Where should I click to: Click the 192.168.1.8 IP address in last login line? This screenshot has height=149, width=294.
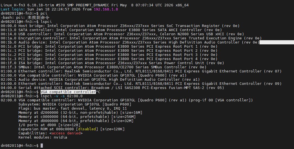click(106, 9)
